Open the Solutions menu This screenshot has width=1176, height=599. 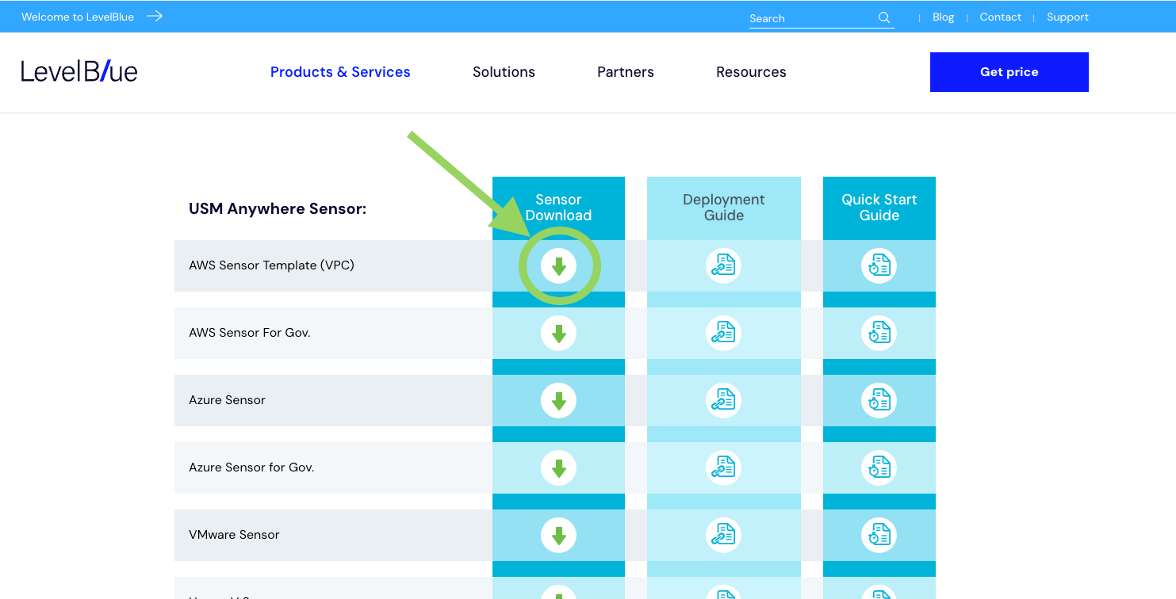pos(504,72)
